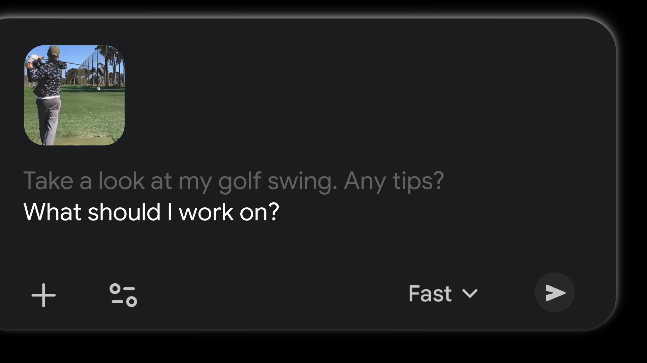The image size is (647, 363).
Task: Click "Any tips?" in the gray text
Action: [x=394, y=181]
